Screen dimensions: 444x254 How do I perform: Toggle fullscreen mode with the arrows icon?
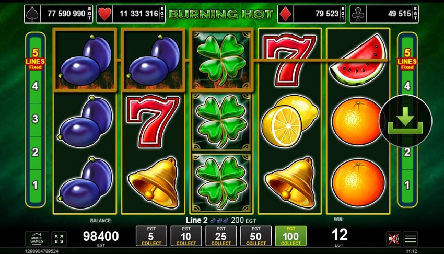(x=59, y=239)
